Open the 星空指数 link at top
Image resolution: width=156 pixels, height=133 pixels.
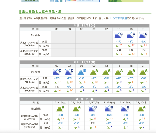tap(56, 1)
